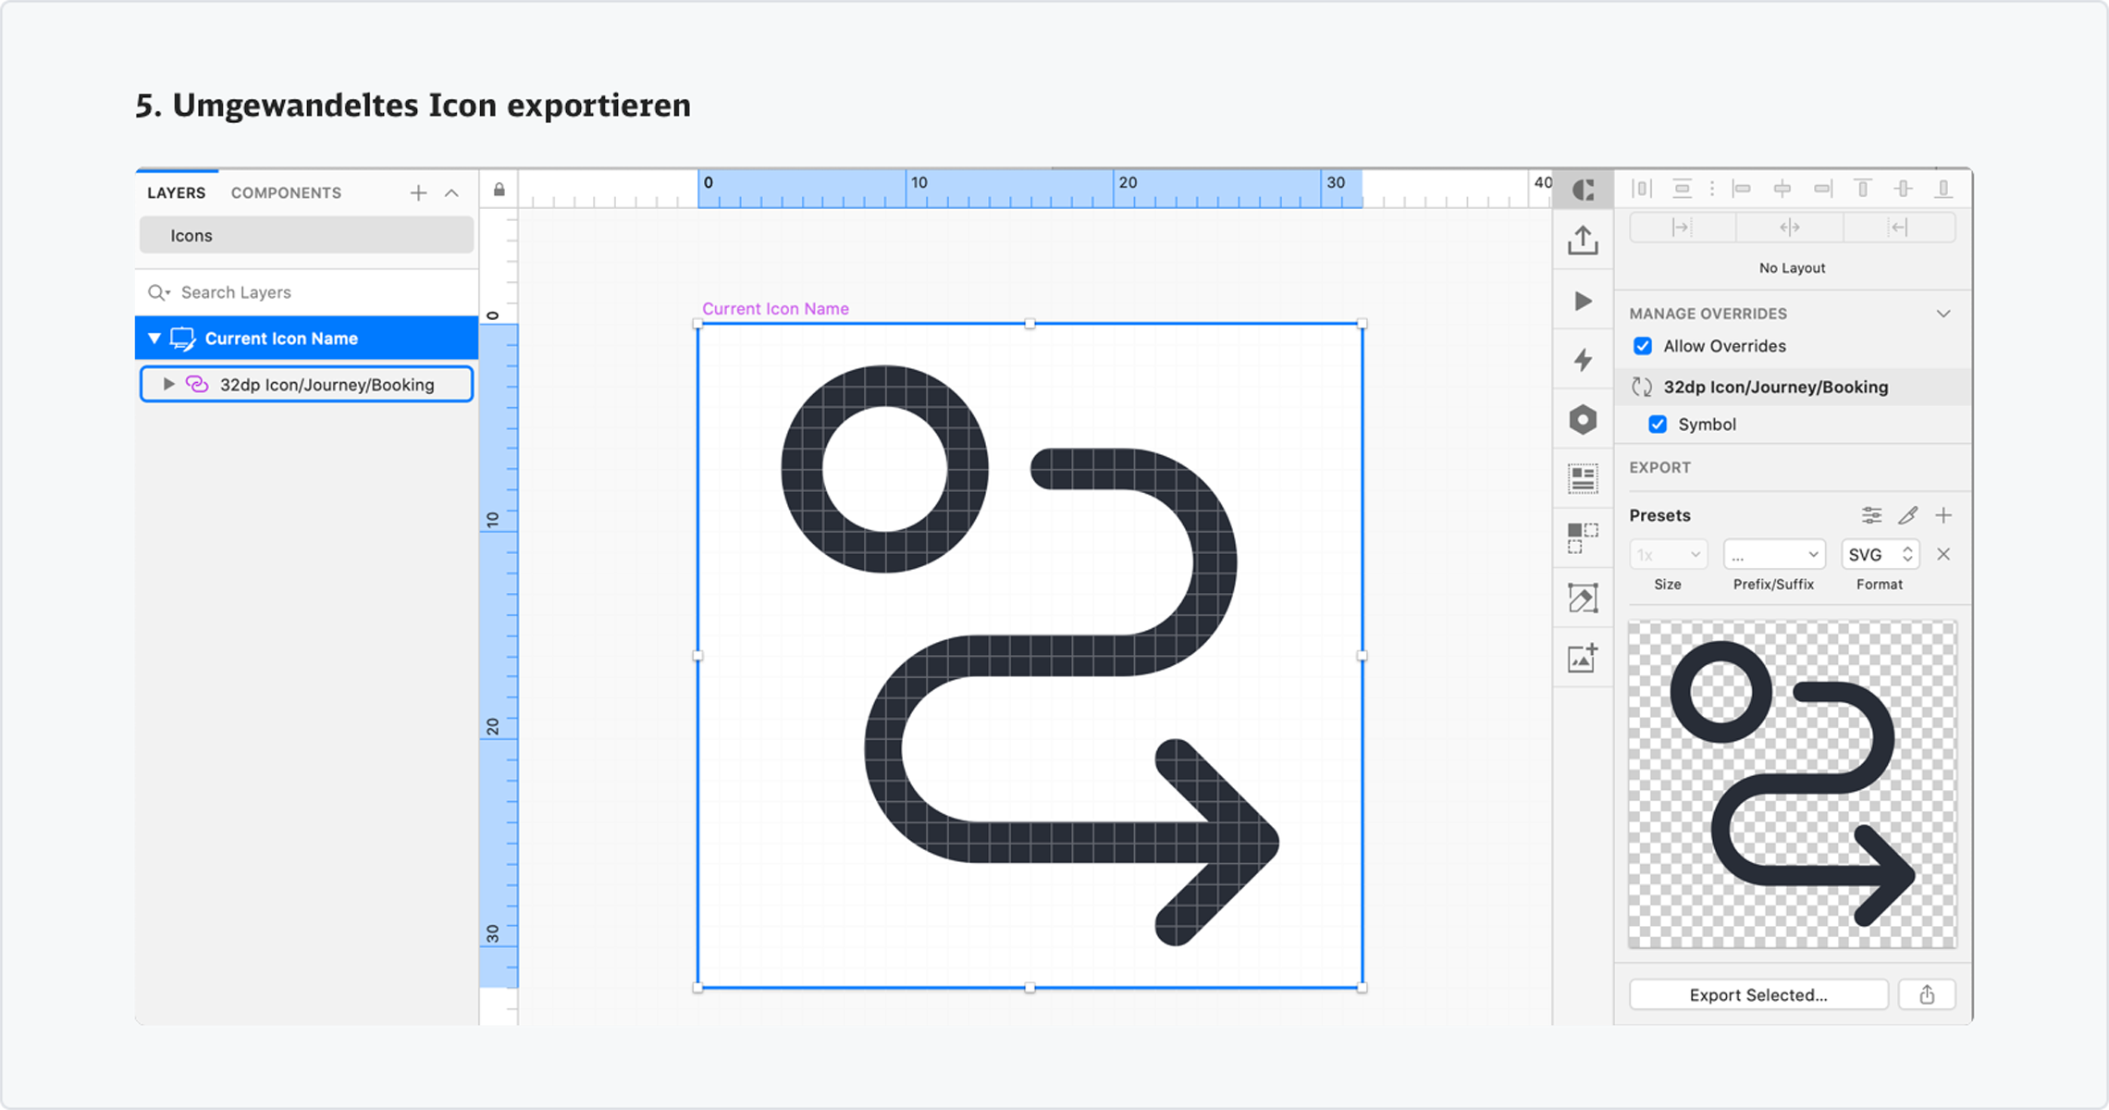
Task: Select the Layers tab
Action: click(176, 192)
